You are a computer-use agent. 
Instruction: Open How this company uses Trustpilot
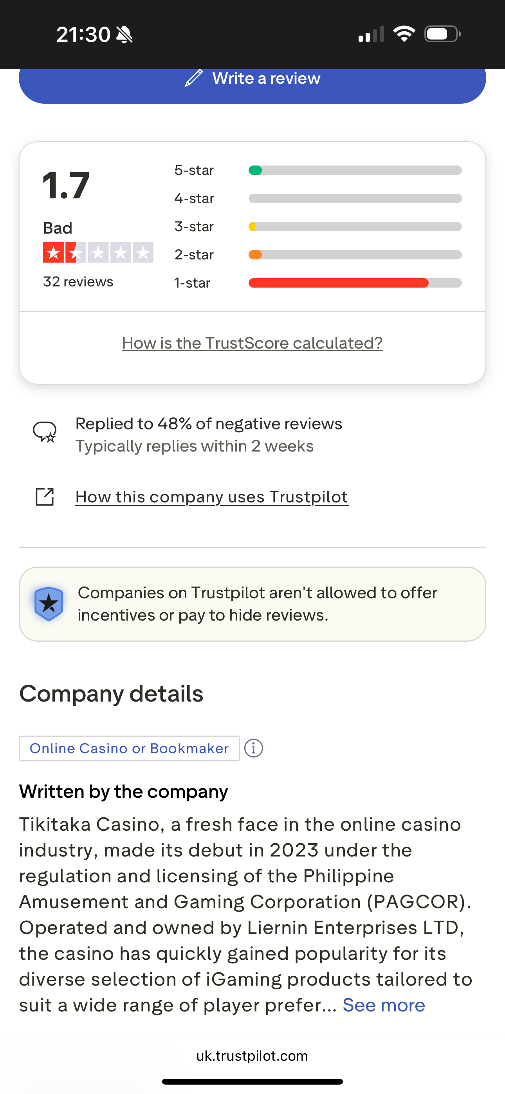212,497
